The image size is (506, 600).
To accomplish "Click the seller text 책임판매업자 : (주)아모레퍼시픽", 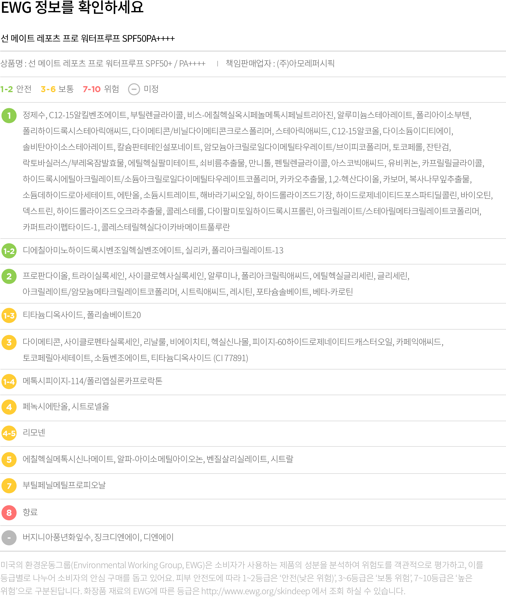I will pos(280,63).
